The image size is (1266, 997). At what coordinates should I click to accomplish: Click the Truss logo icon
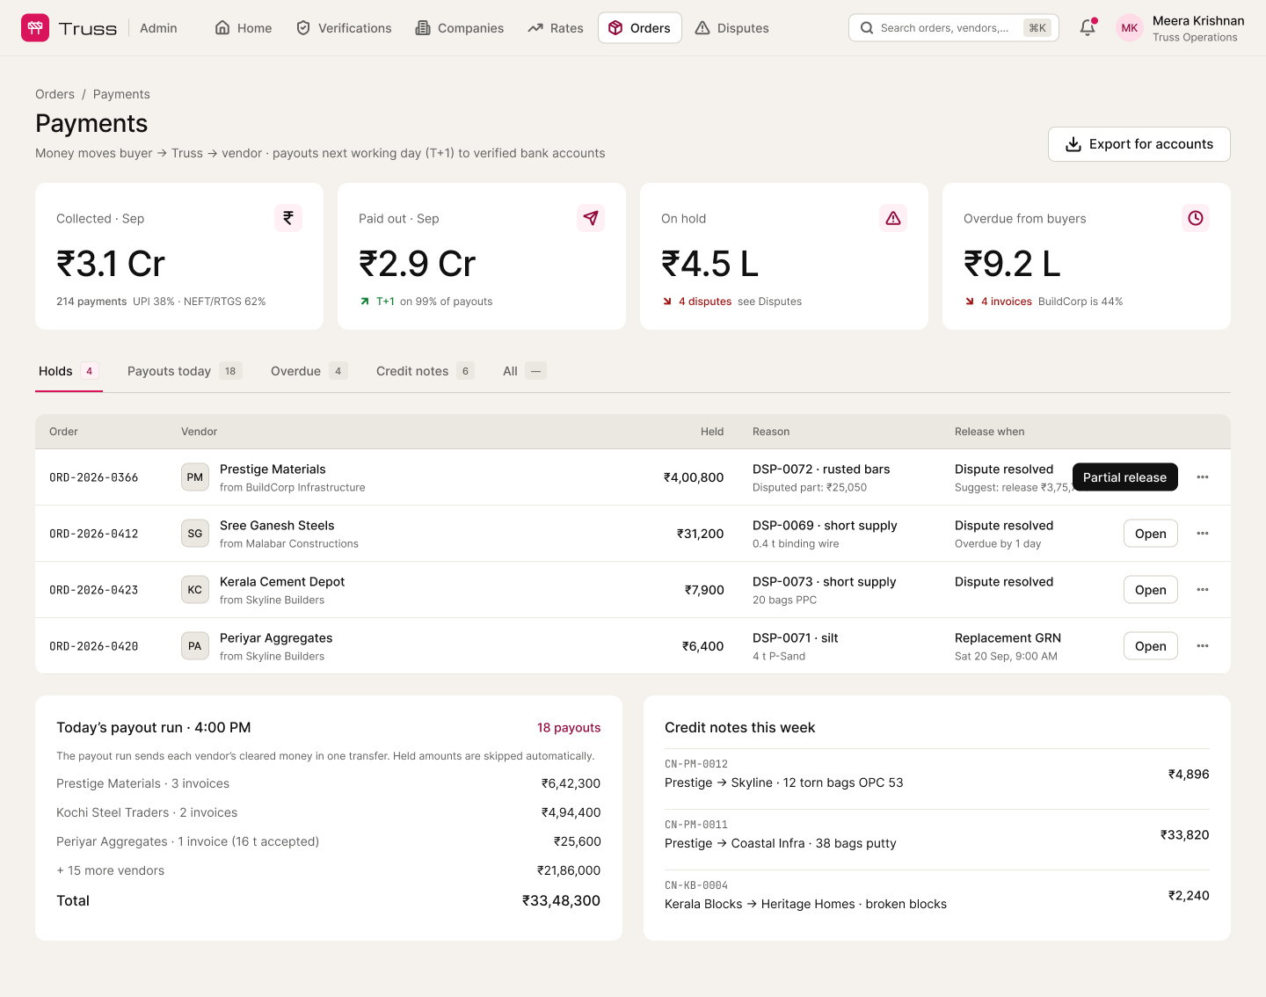point(35,28)
